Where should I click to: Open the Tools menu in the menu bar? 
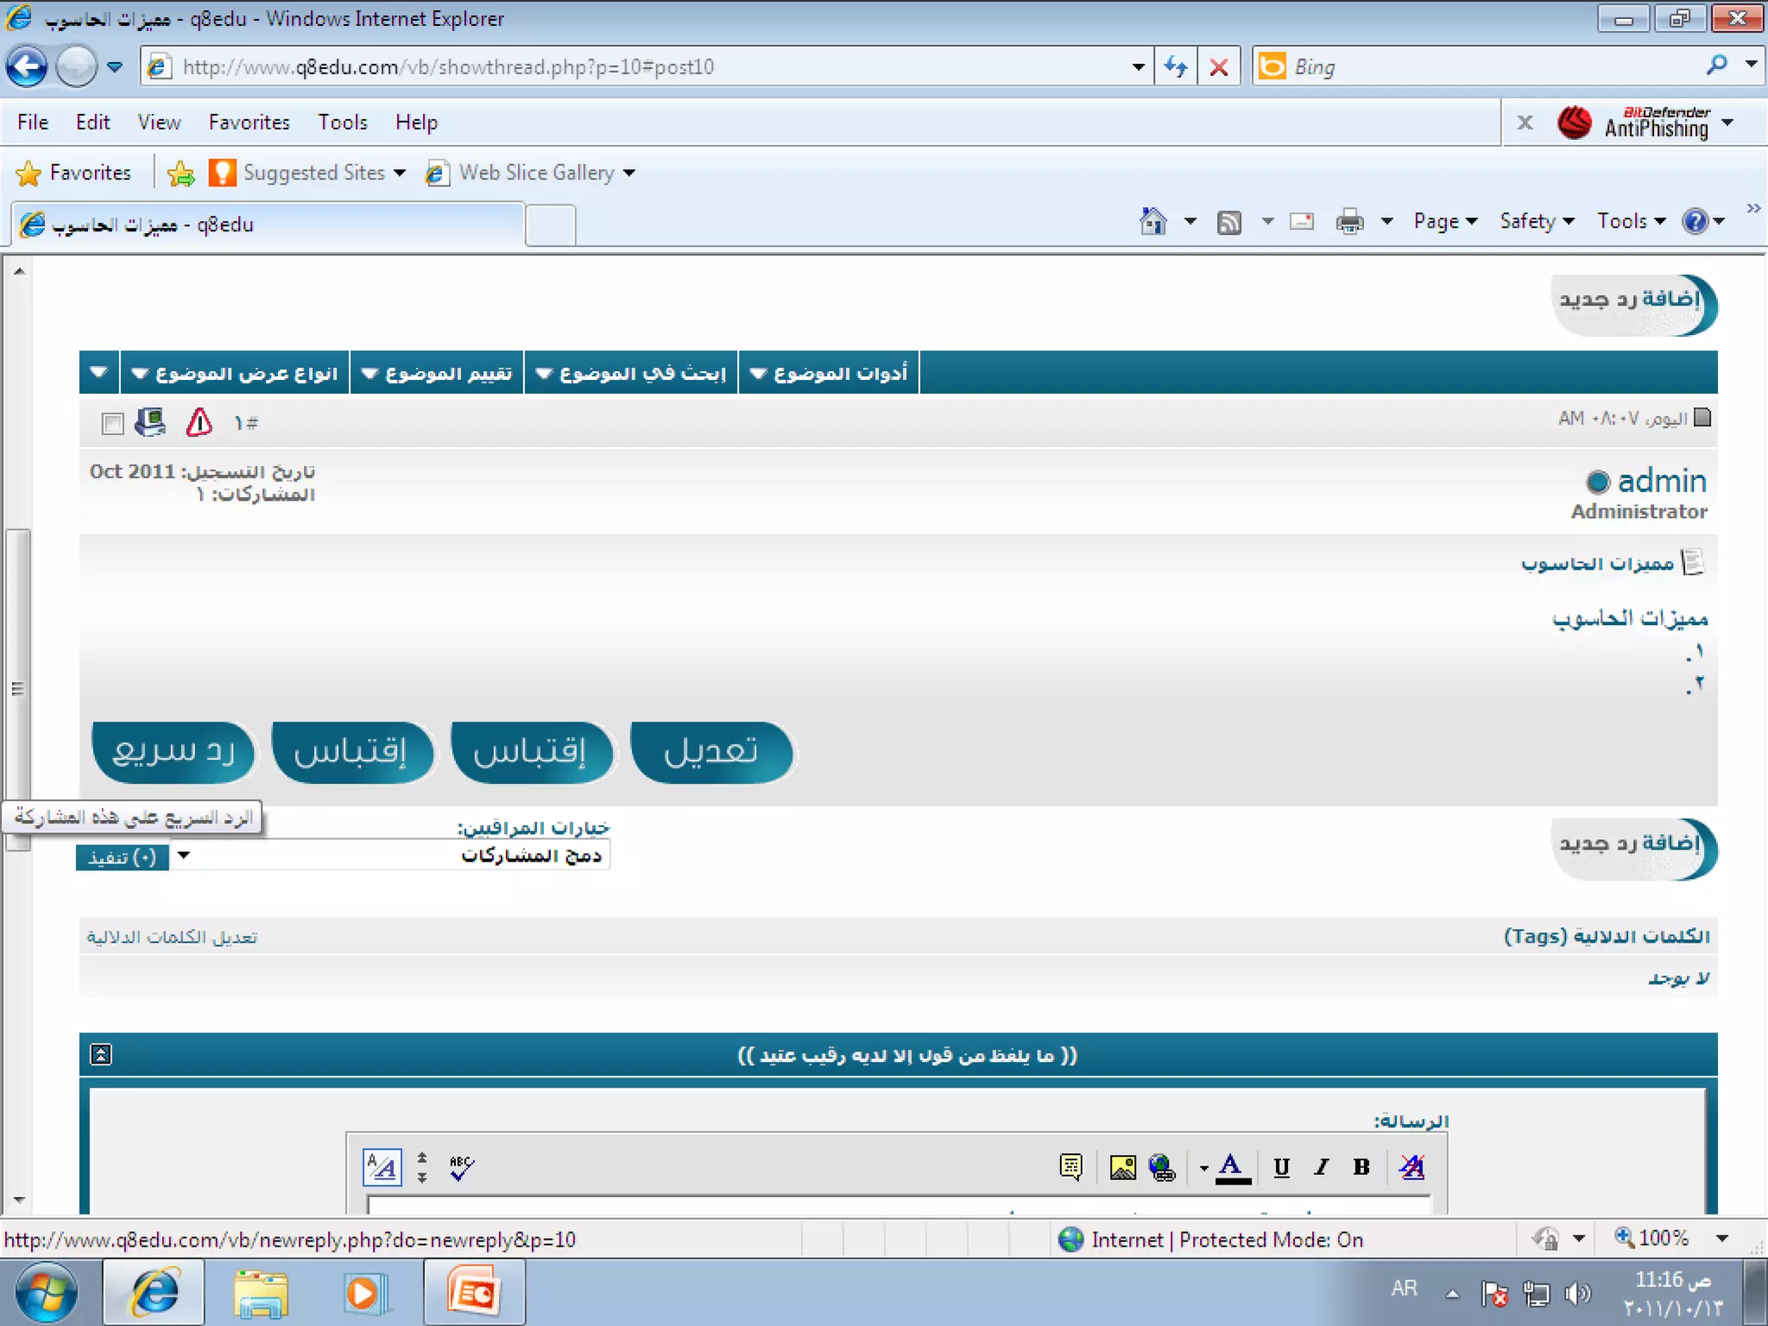[342, 123]
